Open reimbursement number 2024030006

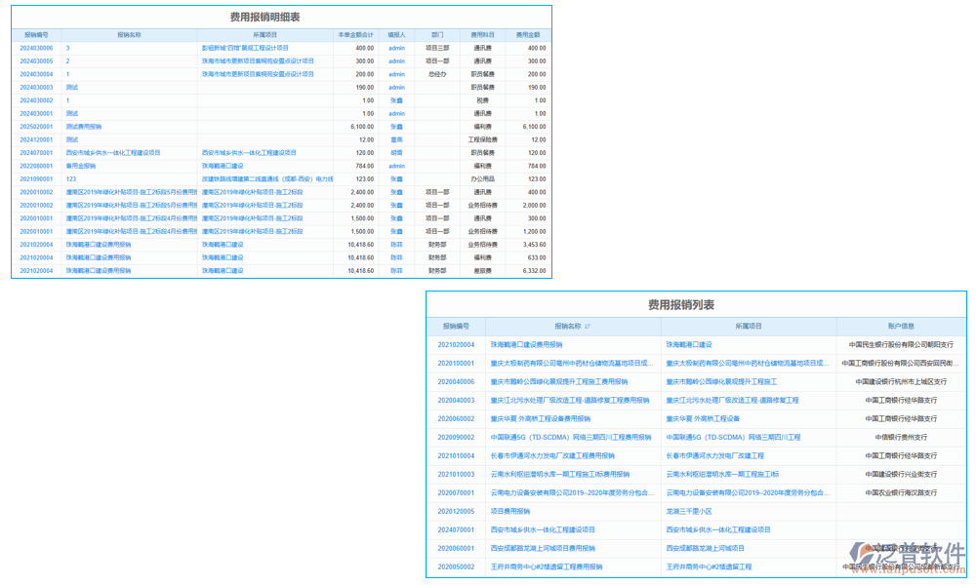(x=36, y=48)
